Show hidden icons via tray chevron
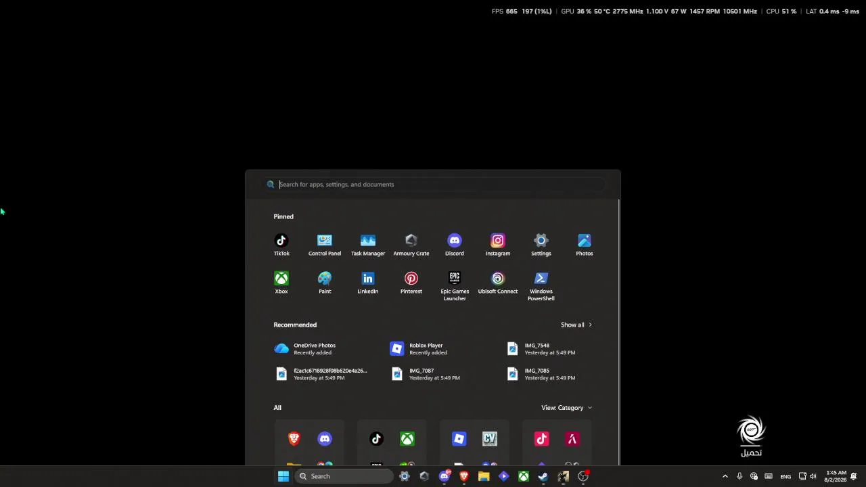This screenshot has height=487, width=866. tap(725, 476)
